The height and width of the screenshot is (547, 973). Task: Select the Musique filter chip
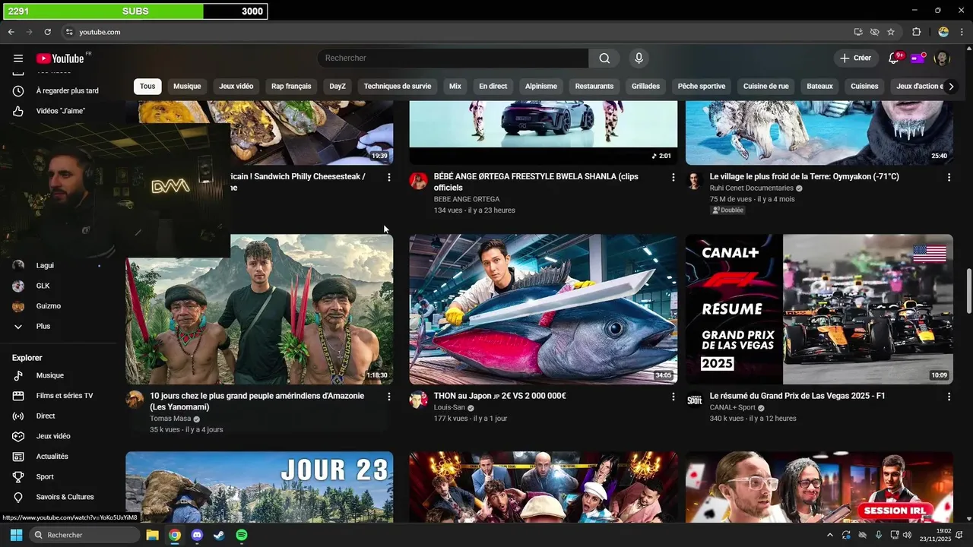[x=187, y=86]
